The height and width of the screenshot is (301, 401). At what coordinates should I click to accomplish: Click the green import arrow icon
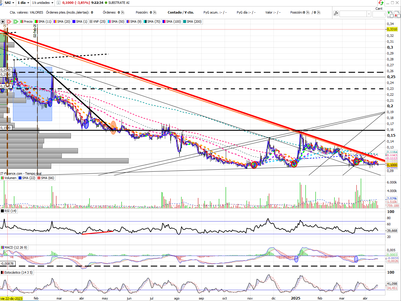click(16, 21)
